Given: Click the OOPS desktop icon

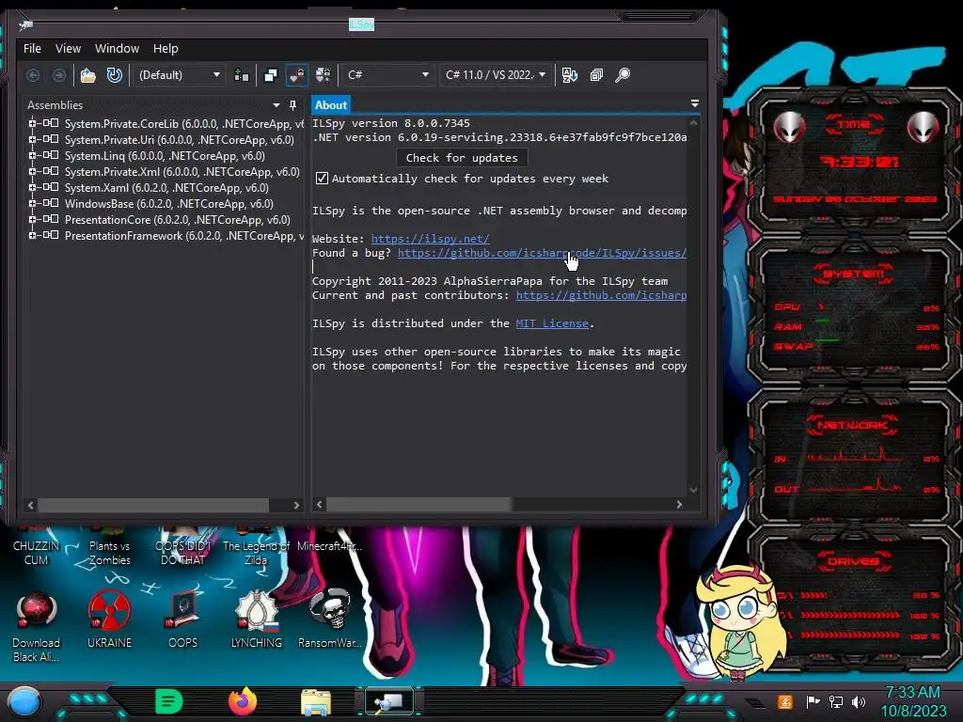Looking at the screenshot, I should [183, 620].
